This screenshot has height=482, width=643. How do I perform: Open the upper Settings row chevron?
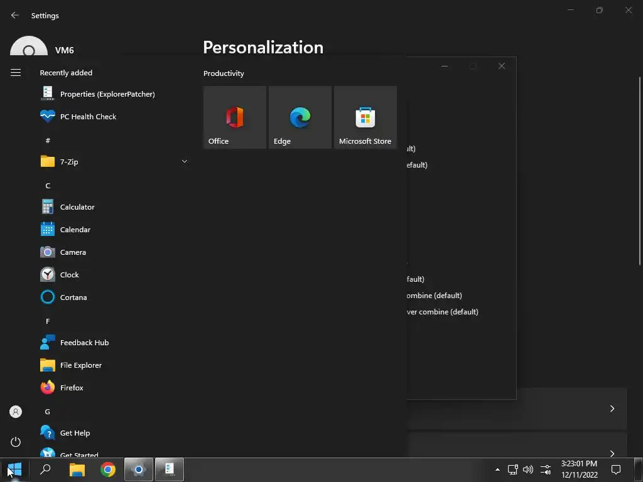(612, 409)
